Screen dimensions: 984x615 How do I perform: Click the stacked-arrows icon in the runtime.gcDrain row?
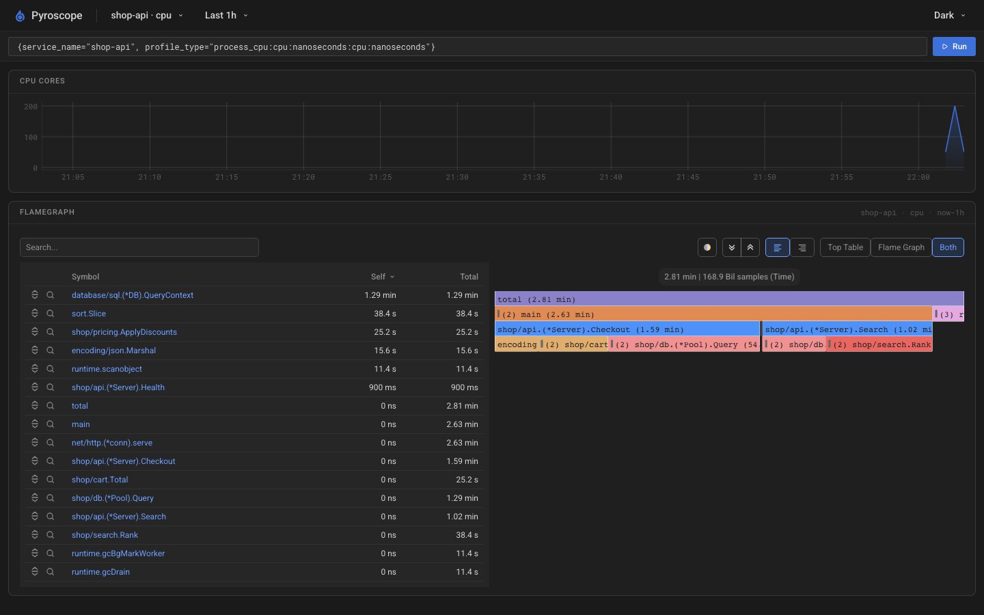pyautogui.click(x=35, y=572)
